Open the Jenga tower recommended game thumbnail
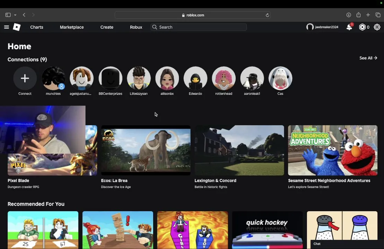This screenshot has width=384, height=249. tap(118, 230)
